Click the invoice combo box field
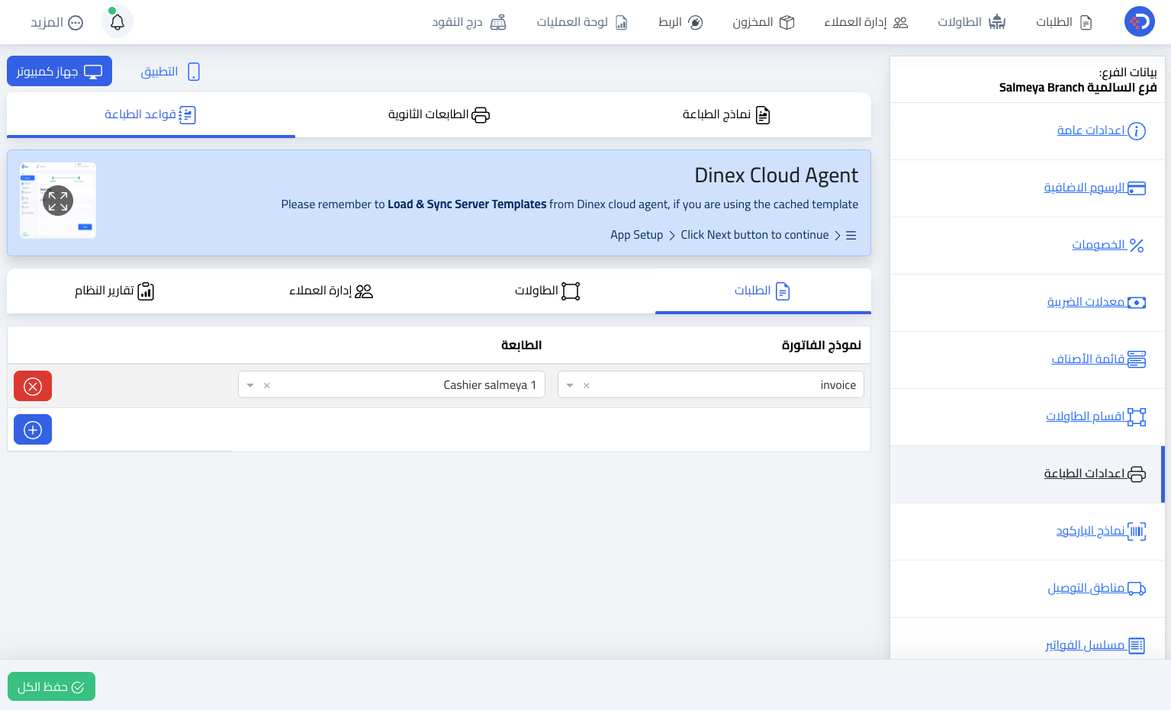Image resolution: width=1171 pixels, height=710 pixels. pos(711,384)
